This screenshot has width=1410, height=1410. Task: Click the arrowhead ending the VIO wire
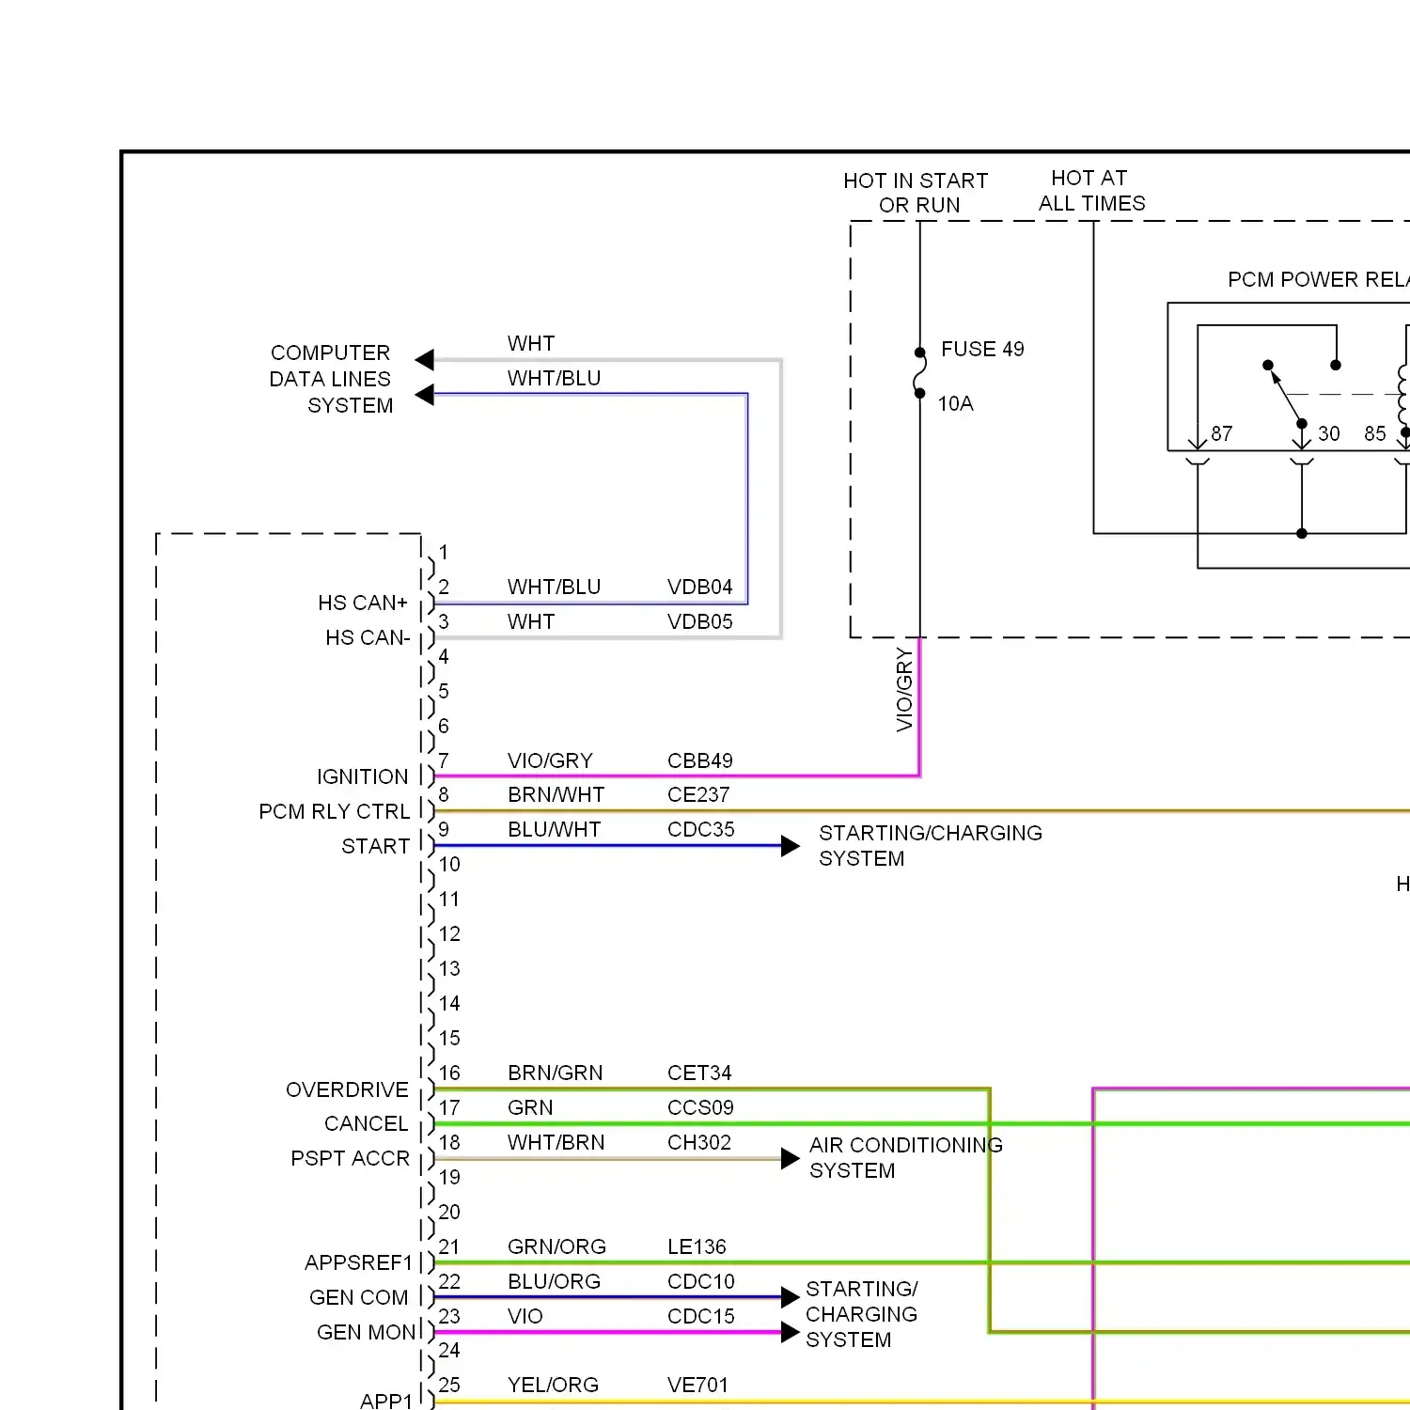(791, 1332)
